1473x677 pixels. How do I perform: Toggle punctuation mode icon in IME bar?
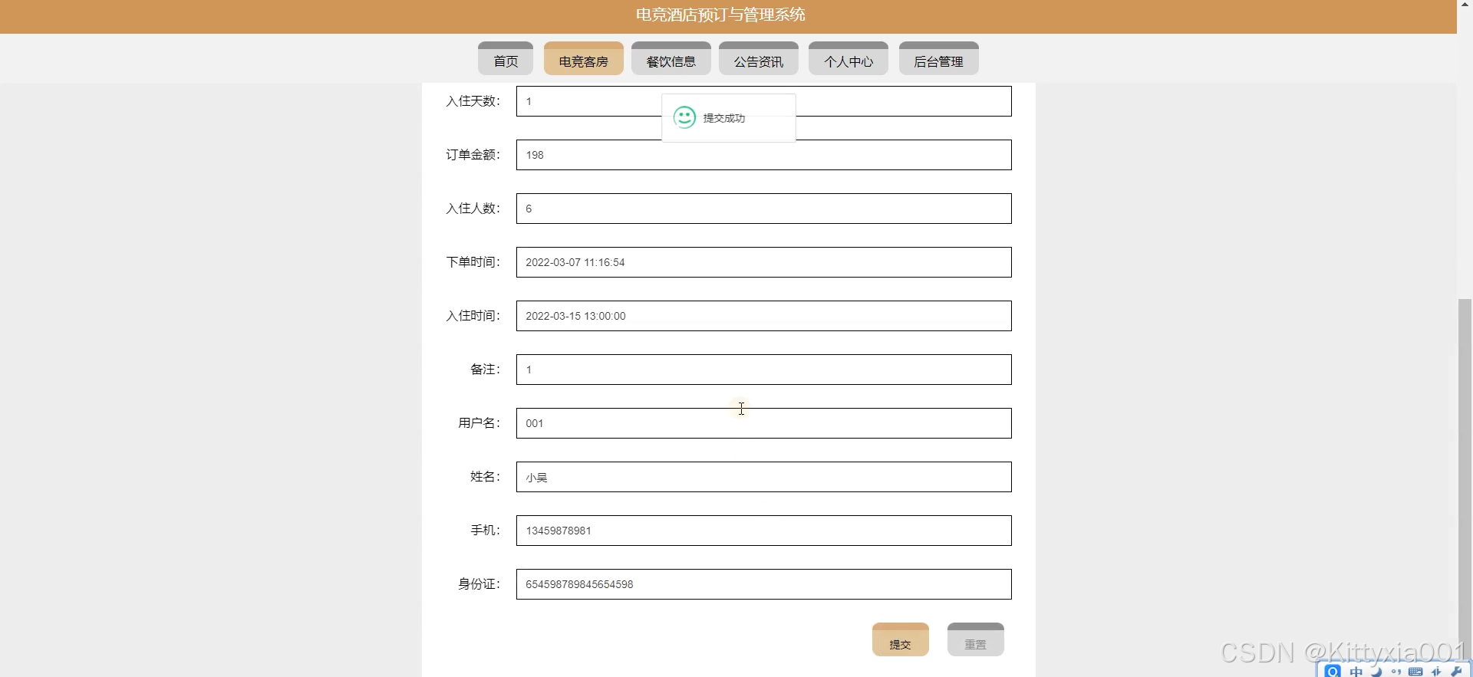1396,672
